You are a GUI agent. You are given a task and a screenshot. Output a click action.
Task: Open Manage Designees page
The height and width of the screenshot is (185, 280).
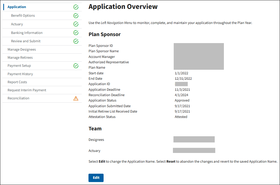(22, 50)
